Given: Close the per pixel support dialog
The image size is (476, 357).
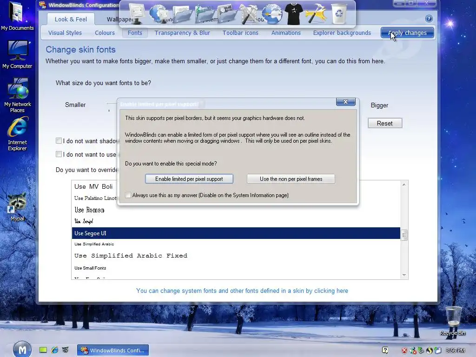Looking at the screenshot, I should 345,102.
